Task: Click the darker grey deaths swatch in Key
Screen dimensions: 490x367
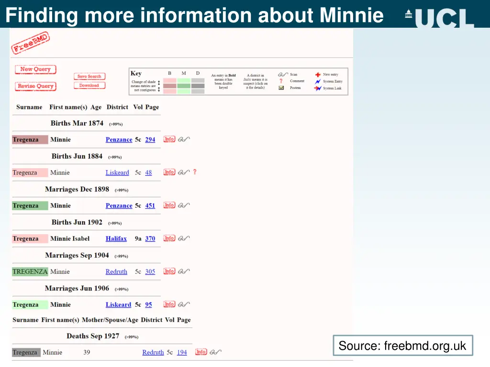Action: click(x=198, y=86)
